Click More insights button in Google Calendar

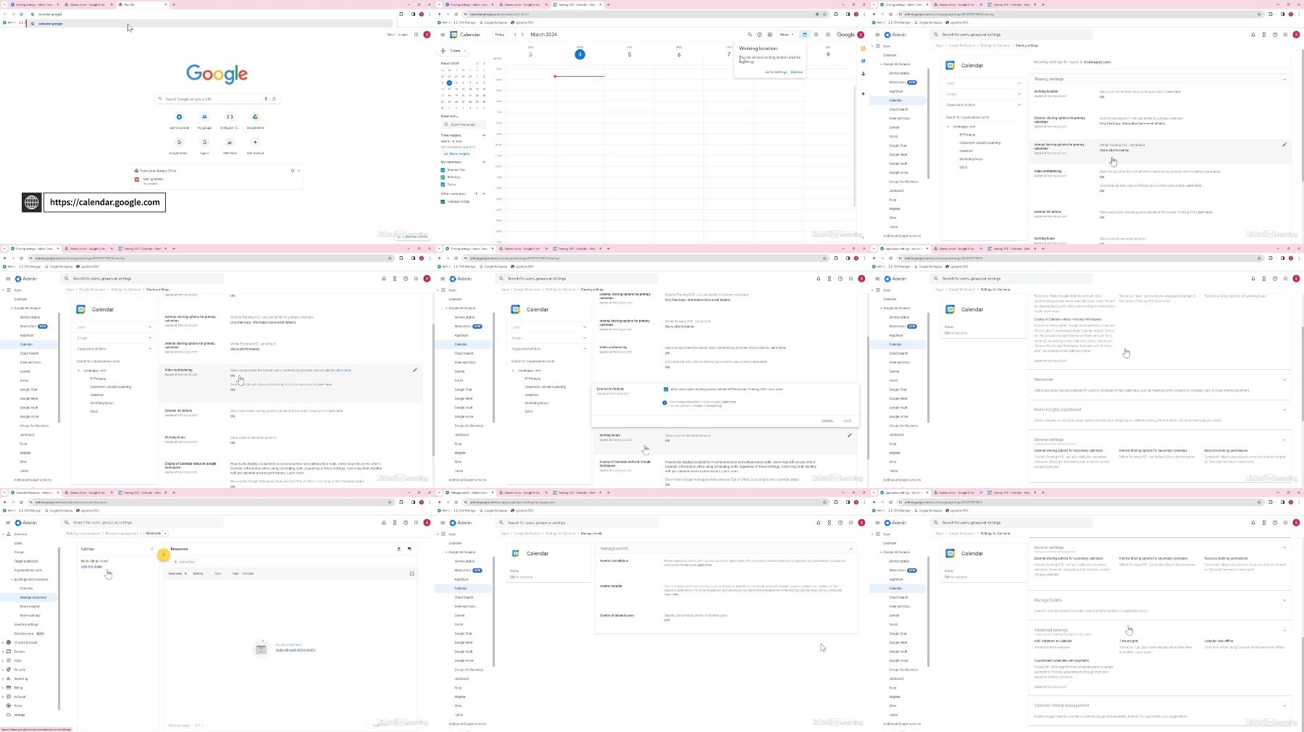pos(457,154)
